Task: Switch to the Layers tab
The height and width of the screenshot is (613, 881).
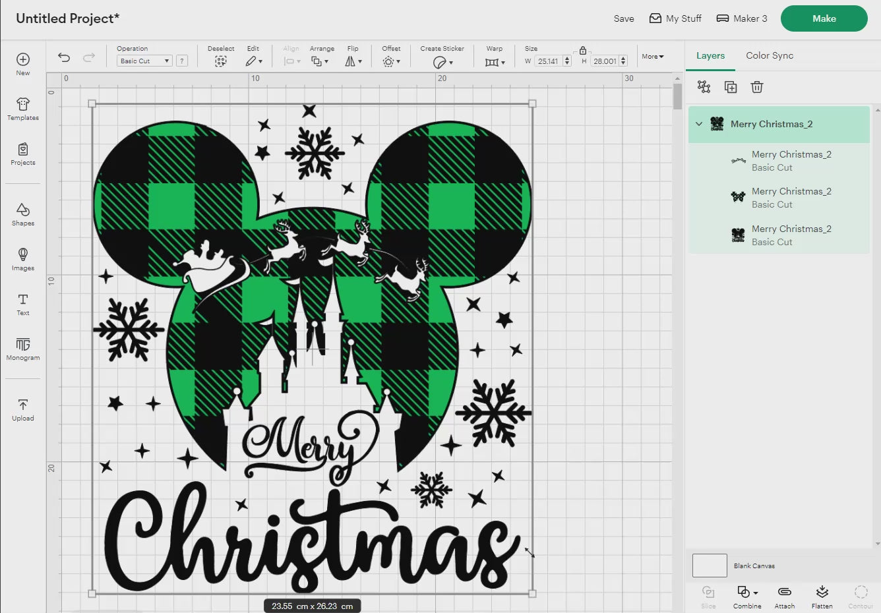Action: tap(710, 56)
